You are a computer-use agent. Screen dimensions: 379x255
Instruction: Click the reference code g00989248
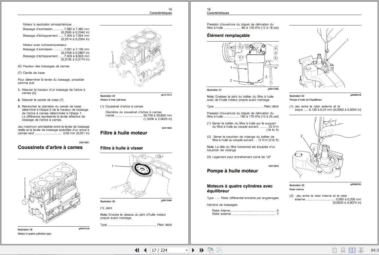click(x=356, y=95)
